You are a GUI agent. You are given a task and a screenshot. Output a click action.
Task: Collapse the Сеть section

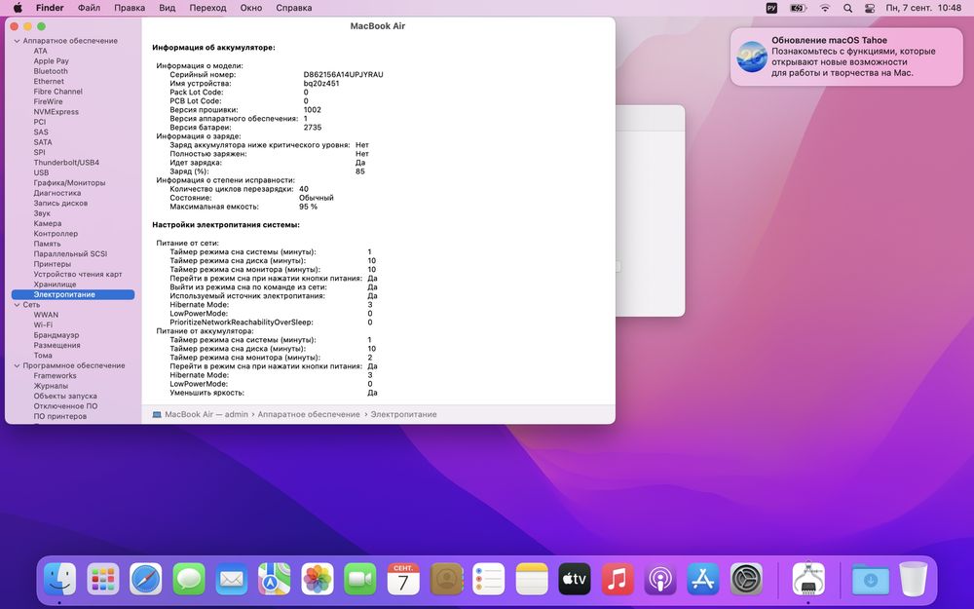point(17,305)
